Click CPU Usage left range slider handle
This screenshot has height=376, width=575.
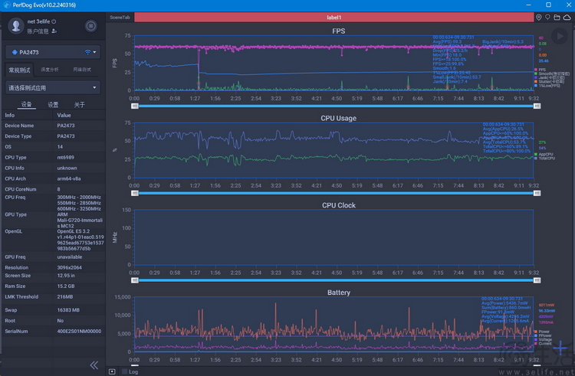[x=135, y=193]
